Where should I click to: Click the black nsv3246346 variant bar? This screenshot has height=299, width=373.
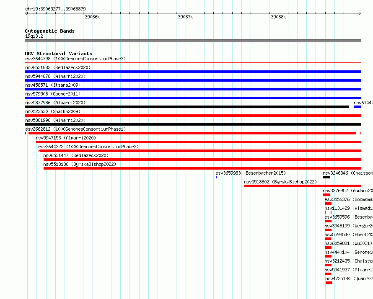click(326, 177)
